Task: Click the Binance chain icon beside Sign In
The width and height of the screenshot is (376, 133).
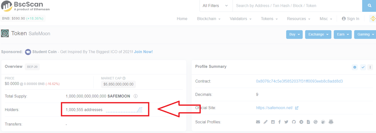Action: click(373, 19)
